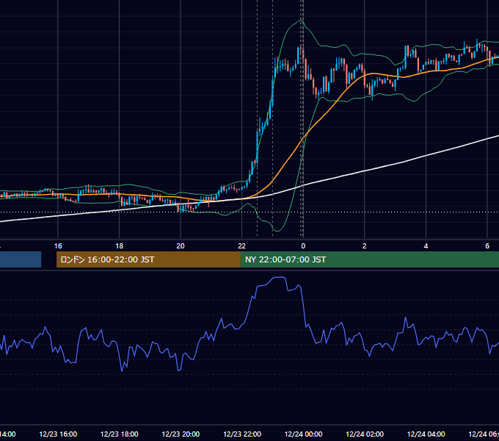Click the NY 22:00-07:00 JST session bar

pyautogui.click(x=369, y=259)
